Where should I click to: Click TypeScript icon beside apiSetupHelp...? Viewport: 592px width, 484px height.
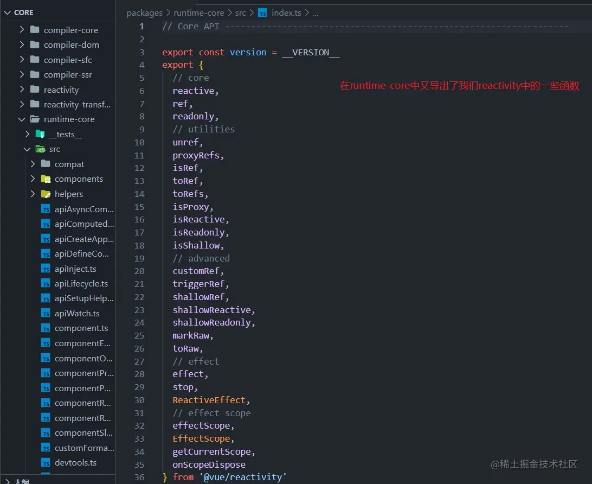pos(46,298)
